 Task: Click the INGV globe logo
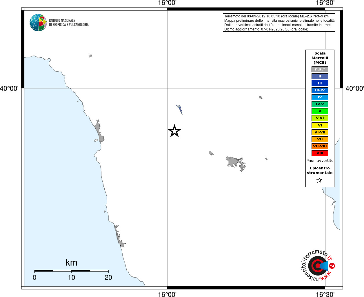38,23
